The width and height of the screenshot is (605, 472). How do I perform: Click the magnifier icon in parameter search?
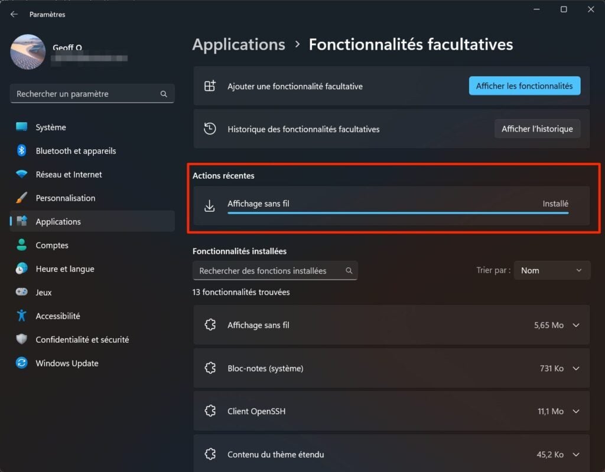(x=164, y=94)
